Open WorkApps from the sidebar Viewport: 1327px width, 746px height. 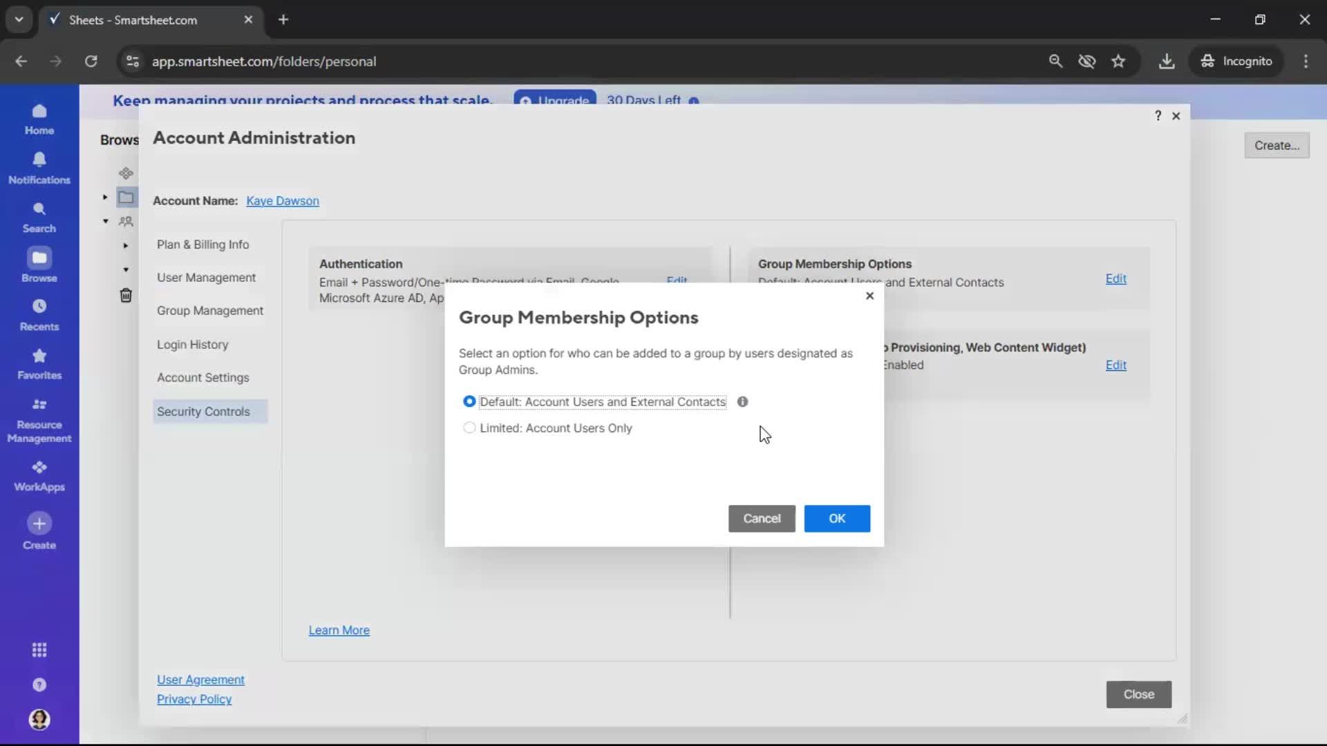(x=39, y=475)
